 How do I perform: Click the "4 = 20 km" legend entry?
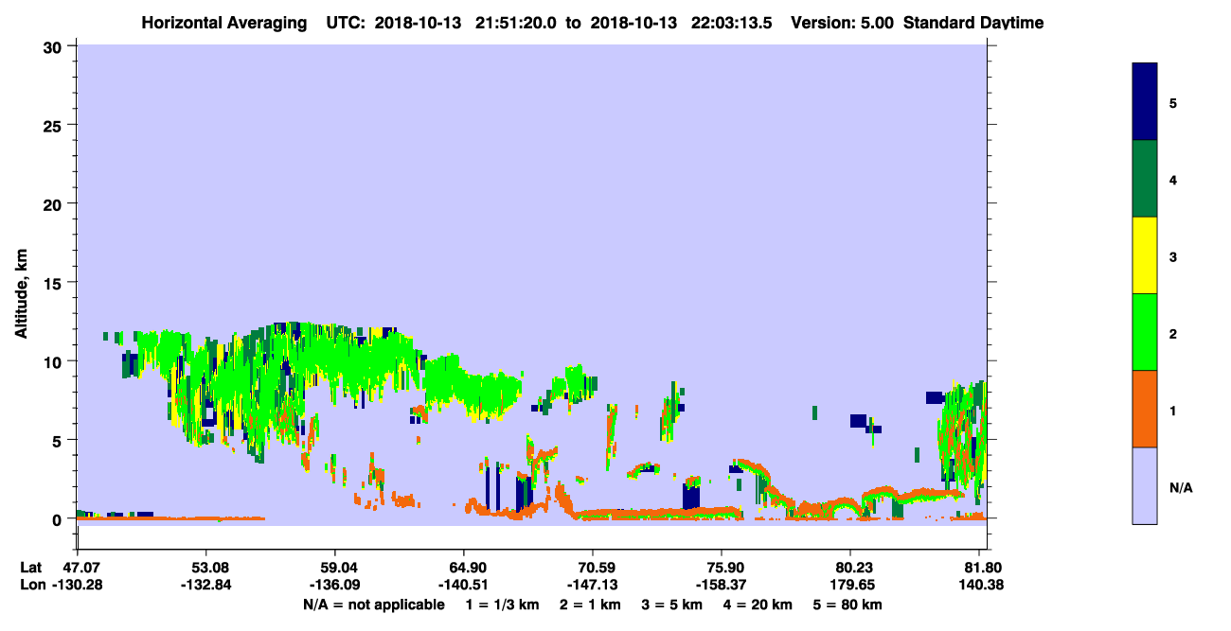pyautogui.click(x=758, y=605)
